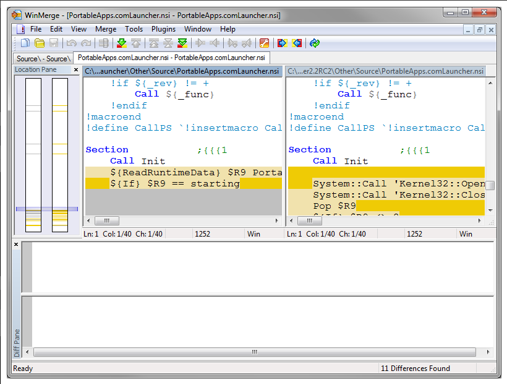Refresh the comparison with green arrows icon
507x384 pixels.
pyautogui.click(x=315, y=43)
